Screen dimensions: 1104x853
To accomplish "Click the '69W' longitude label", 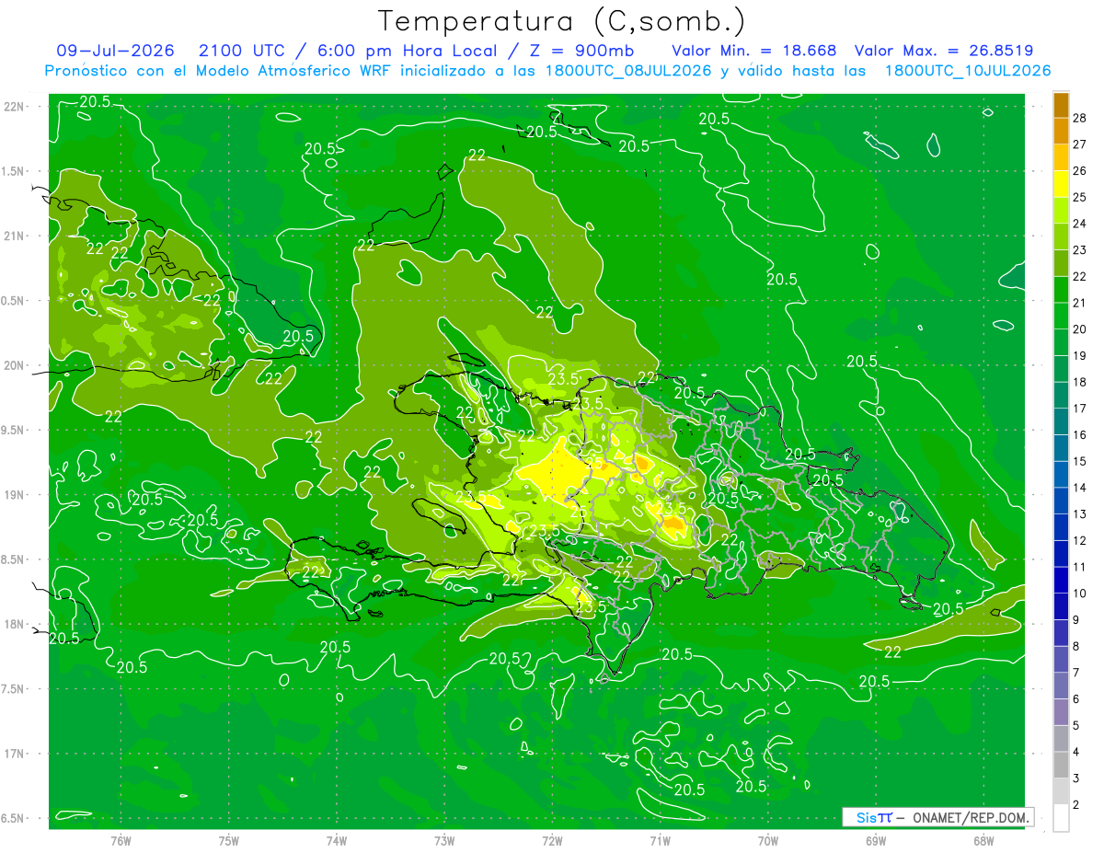I will (x=875, y=841).
